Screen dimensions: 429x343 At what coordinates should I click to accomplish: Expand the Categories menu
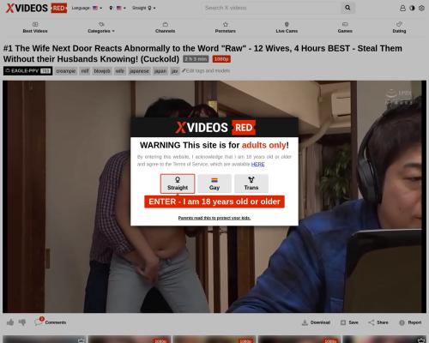tap(101, 27)
